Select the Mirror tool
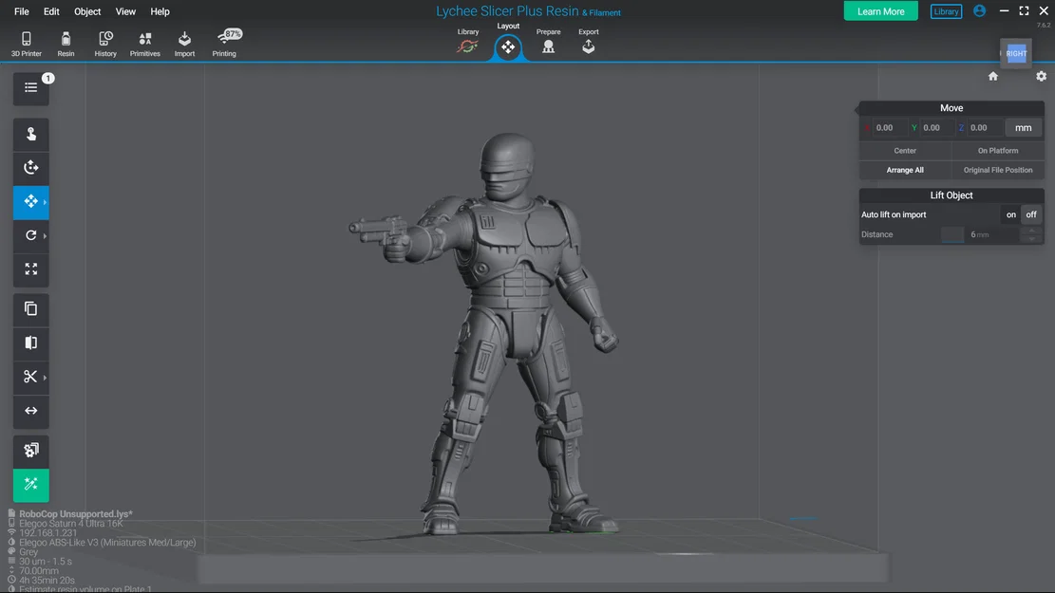This screenshot has height=593, width=1055. (x=31, y=343)
